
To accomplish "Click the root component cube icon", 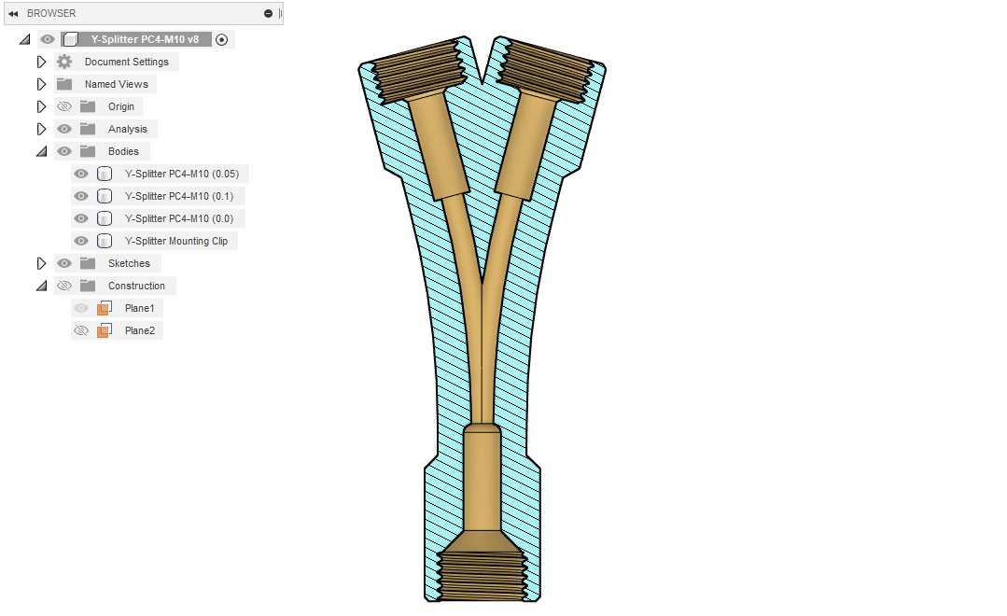I will pos(70,39).
